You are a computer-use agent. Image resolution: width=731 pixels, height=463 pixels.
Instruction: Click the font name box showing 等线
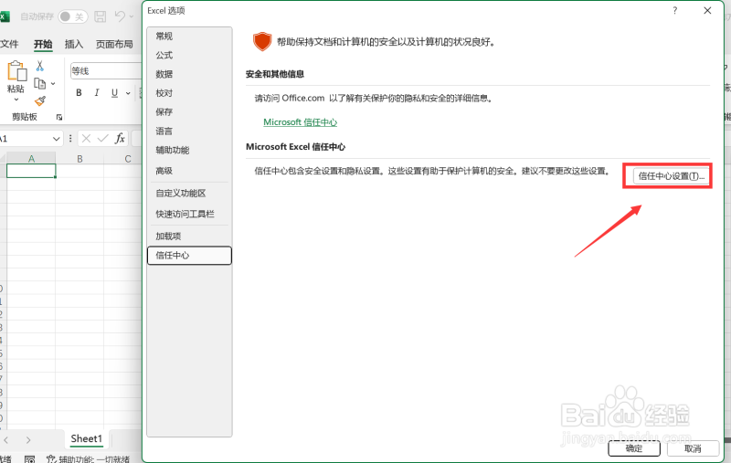click(x=106, y=71)
